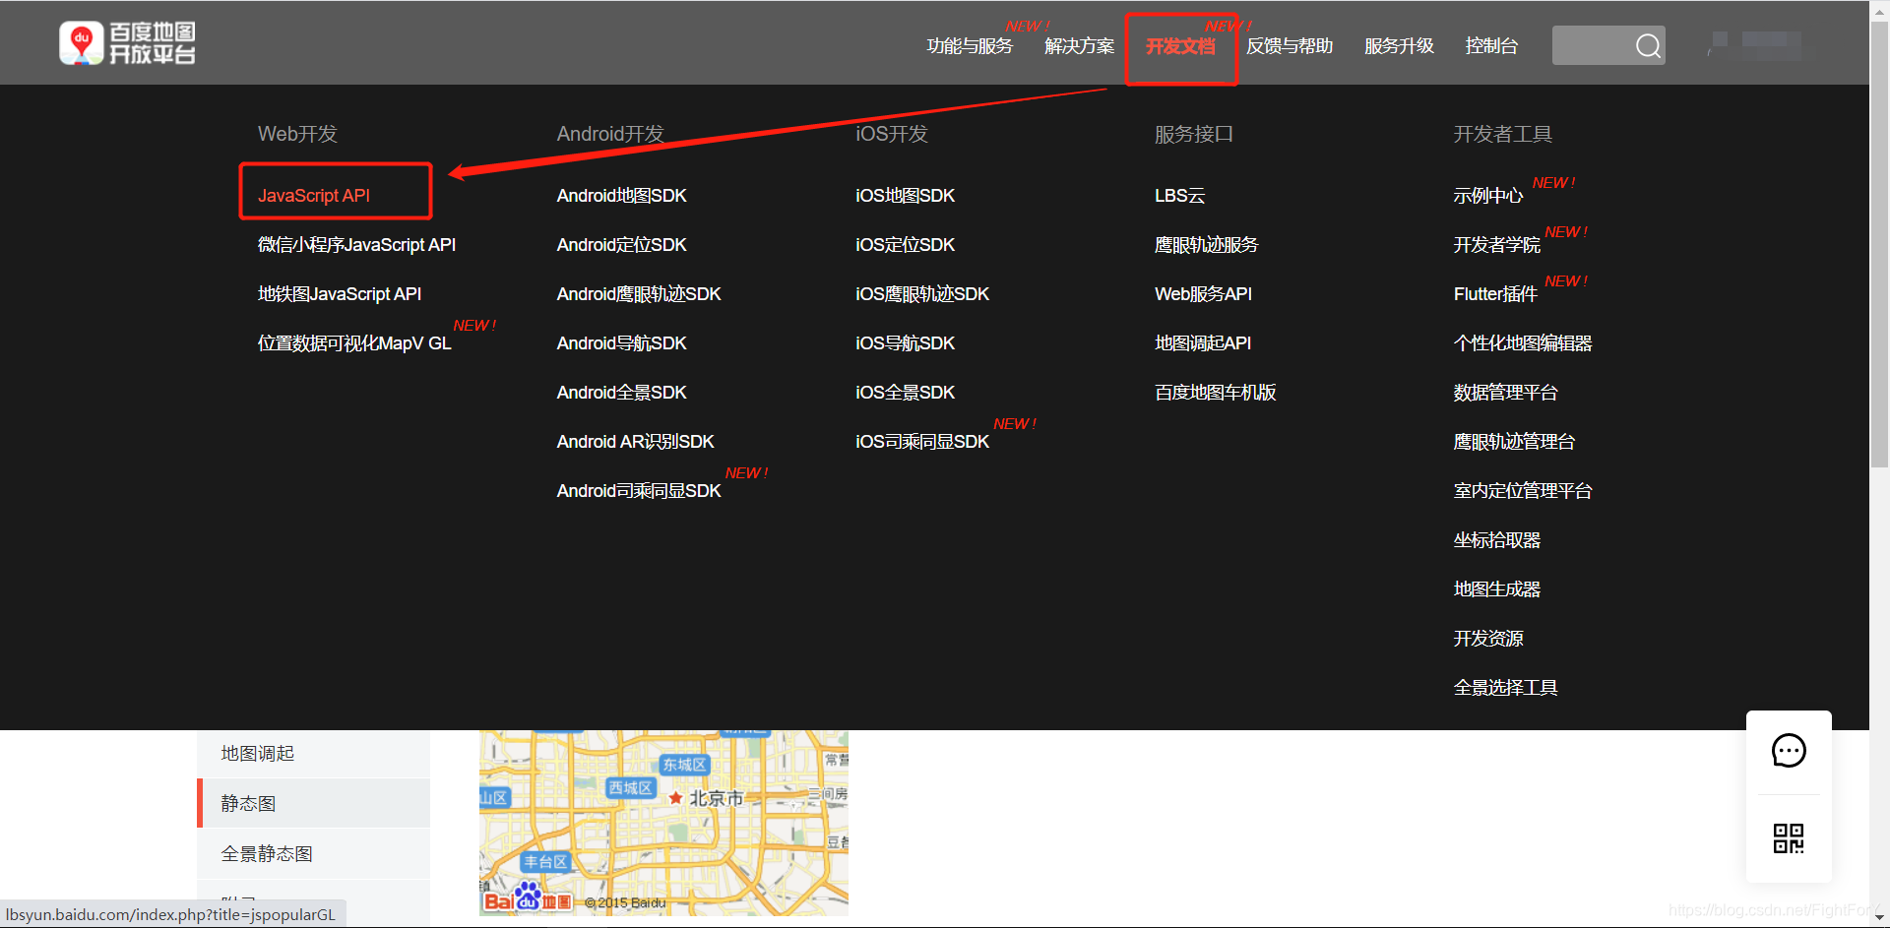Open Android定位SDK link
Viewport: 1890px width, 928px height.
[622, 245]
